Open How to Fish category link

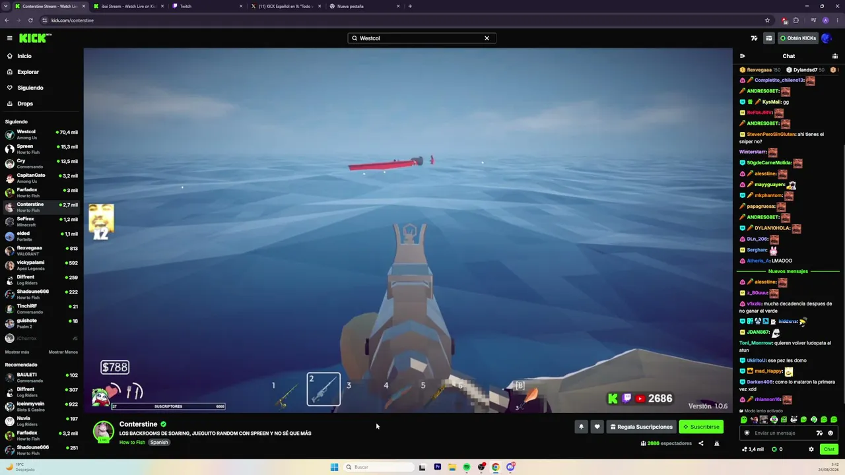point(132,442)
